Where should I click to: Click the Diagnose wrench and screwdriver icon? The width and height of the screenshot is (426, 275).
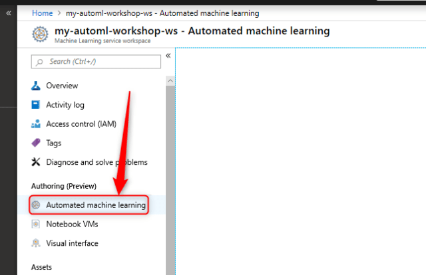35,162
